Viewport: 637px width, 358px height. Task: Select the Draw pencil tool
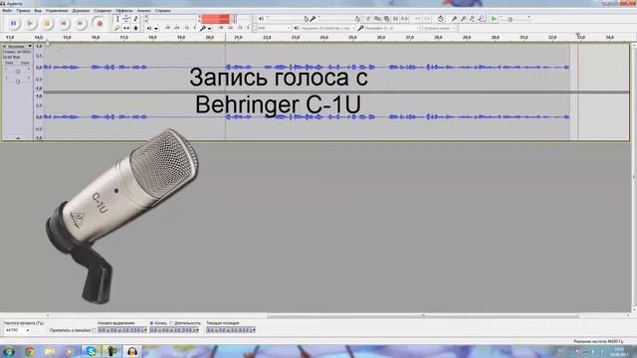[x=135, y=19]
